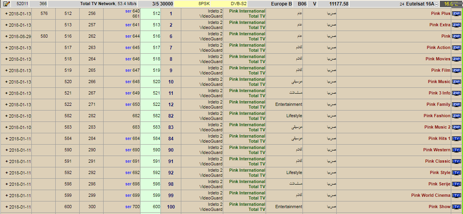Follow the Europe B beam link
This screenshot has width=463, height=214.
(x=281, y=4)
